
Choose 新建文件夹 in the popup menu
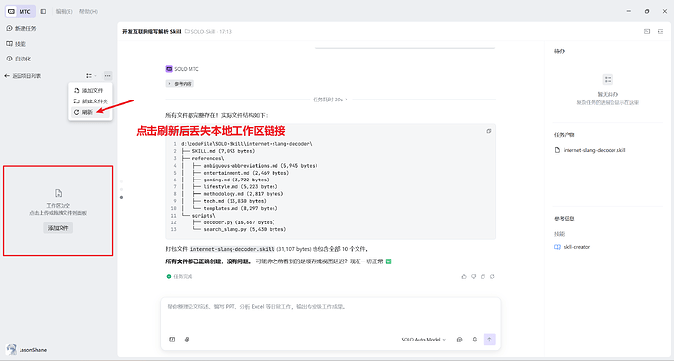(90, 101)
